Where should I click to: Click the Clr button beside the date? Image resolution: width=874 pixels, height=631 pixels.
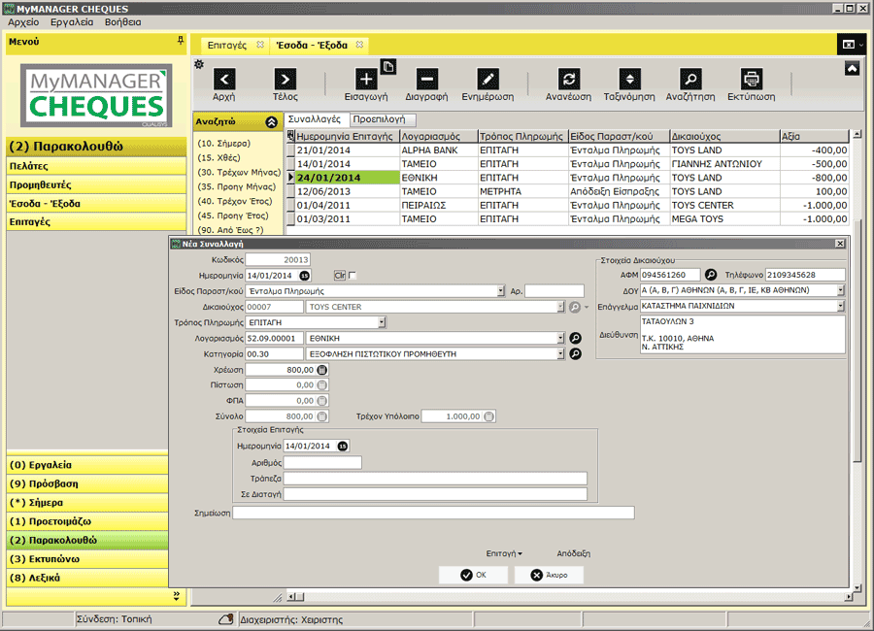coord(340,276)
